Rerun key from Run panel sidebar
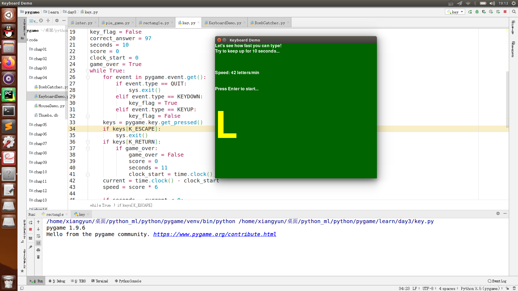The width and height of the screenshot is (518, 291). (x=30, y=222)
